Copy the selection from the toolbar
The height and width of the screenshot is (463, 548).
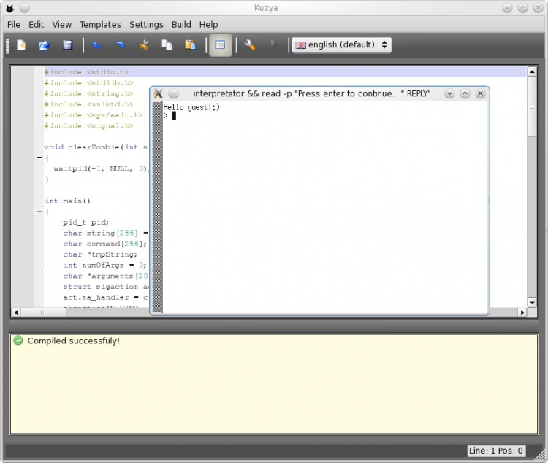(167, 45)
